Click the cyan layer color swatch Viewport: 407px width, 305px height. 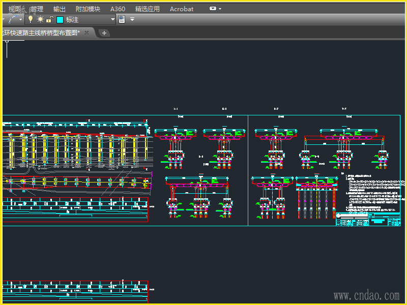coord(60,20)
